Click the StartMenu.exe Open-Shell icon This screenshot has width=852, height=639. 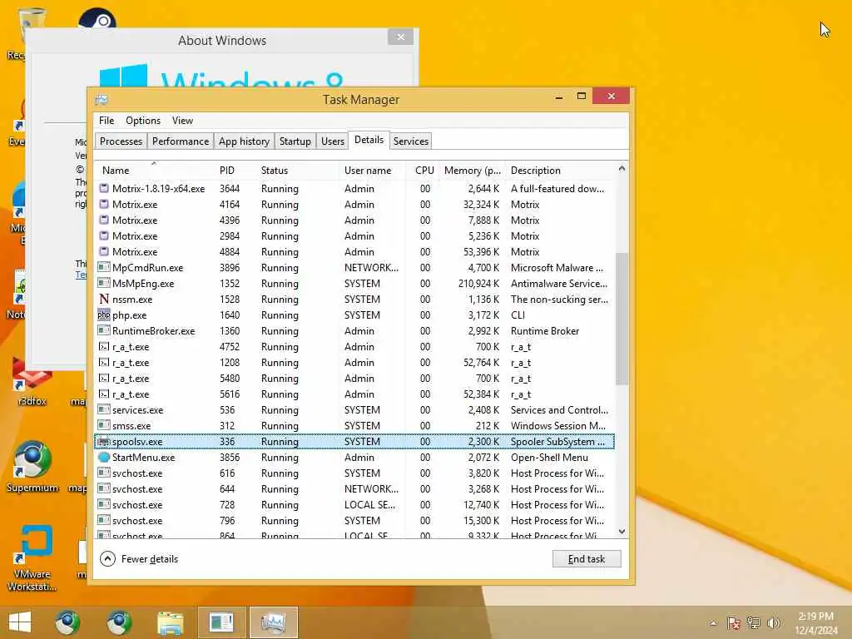(104, 457)
